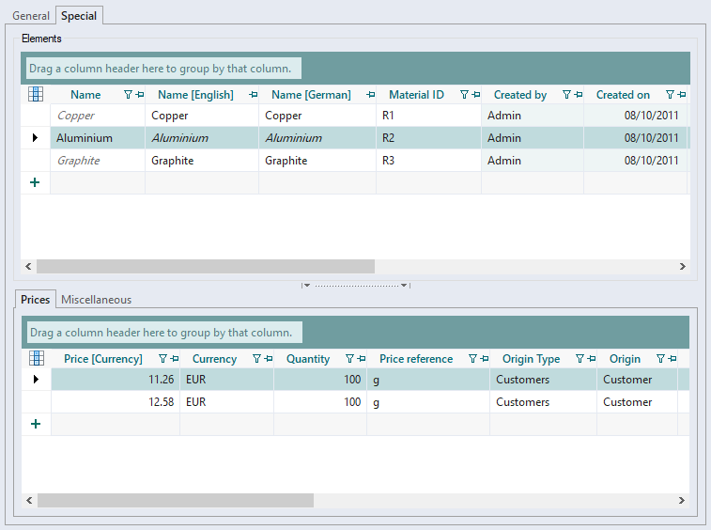
Task: Add a new row in the Prices grid
Action: click(x=36, y=424)
